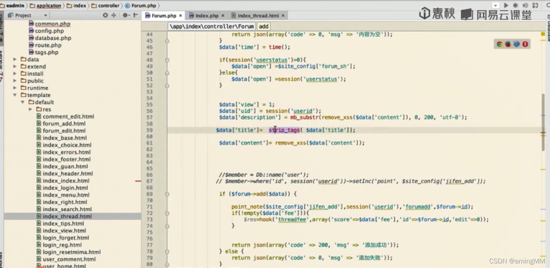Click the strip_tags function on line 59

point(284,130)
